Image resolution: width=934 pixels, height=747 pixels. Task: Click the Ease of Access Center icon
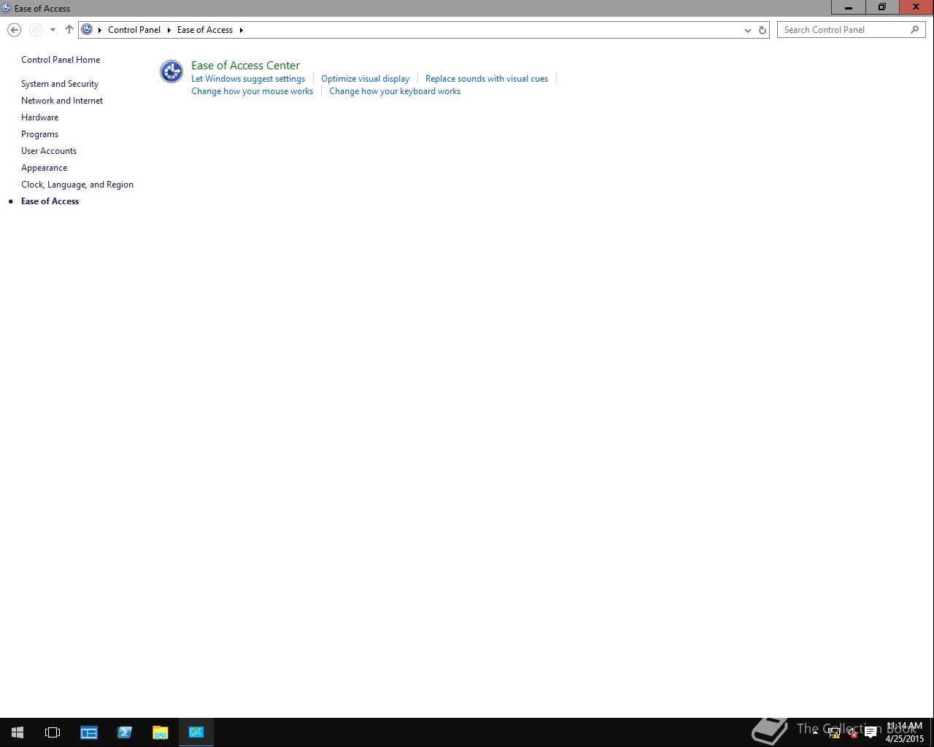pyautogui.click(x=171, y=71)
